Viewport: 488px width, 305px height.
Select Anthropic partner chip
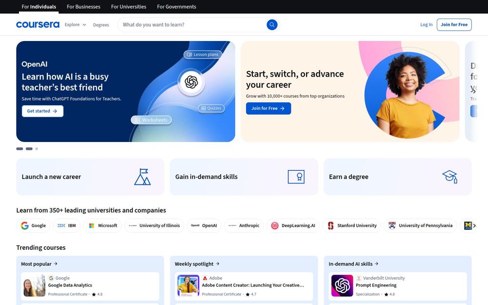tap(244, 225)
